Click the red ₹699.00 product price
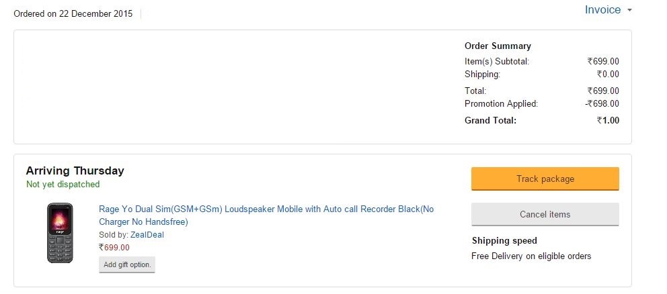Screen dimensions: 667x294 point(114,247)
